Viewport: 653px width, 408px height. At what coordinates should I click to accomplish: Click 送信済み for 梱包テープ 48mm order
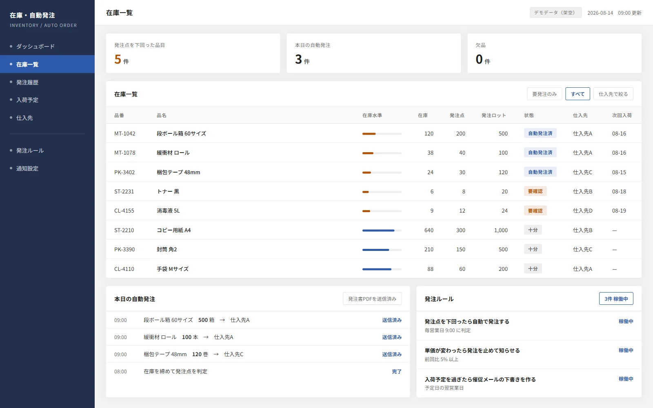click(x=392, y=355)
